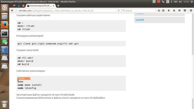Open Pocket list icon

(185, 11)
